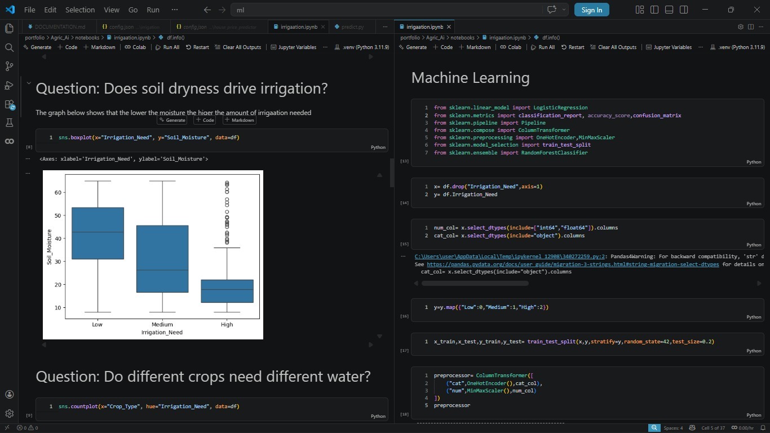The width and height of the screenshot is (770, 433).
Task: Click the remote window status bar icon
Action: coord(7,428)
